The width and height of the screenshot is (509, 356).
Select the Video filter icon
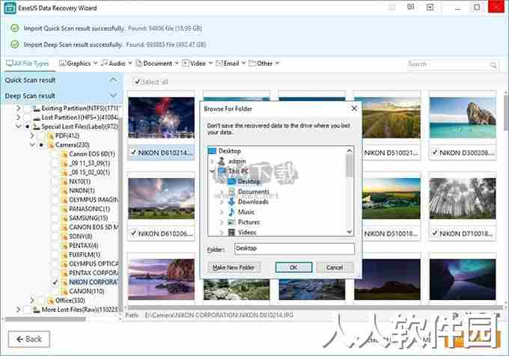tap(186, 64)
